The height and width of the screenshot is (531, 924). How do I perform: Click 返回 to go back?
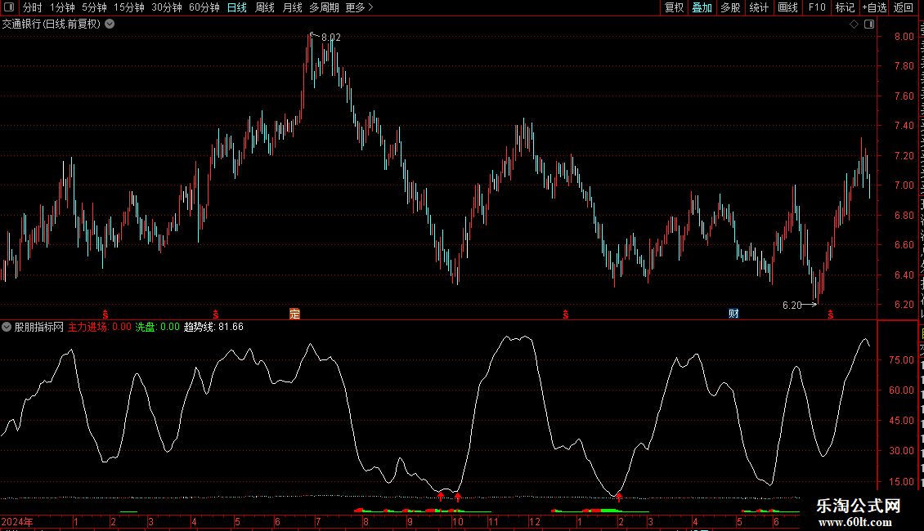[x=904, y=7]
